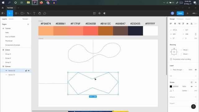The image size is (199, 112).
Task: Toggle stroke visibility eye icon
Action: coord(192,86)
